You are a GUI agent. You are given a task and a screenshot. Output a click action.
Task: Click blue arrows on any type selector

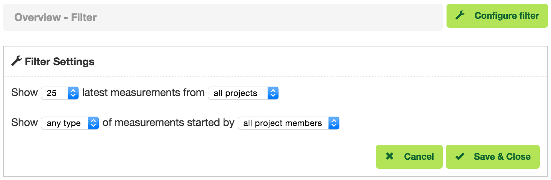click(93, 123)
